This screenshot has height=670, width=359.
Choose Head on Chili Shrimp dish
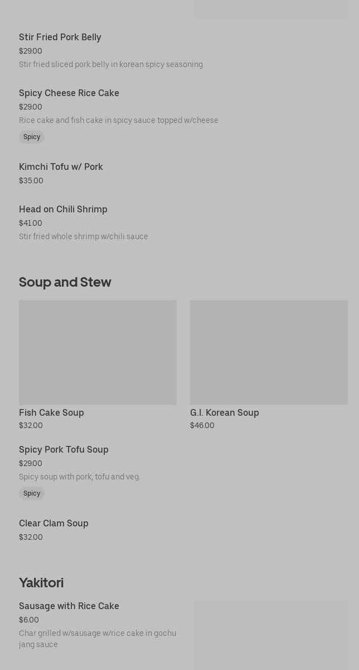point(63,210)
